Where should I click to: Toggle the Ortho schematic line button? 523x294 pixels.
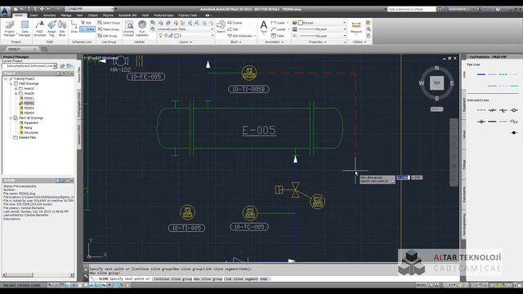tap(87, 29)
